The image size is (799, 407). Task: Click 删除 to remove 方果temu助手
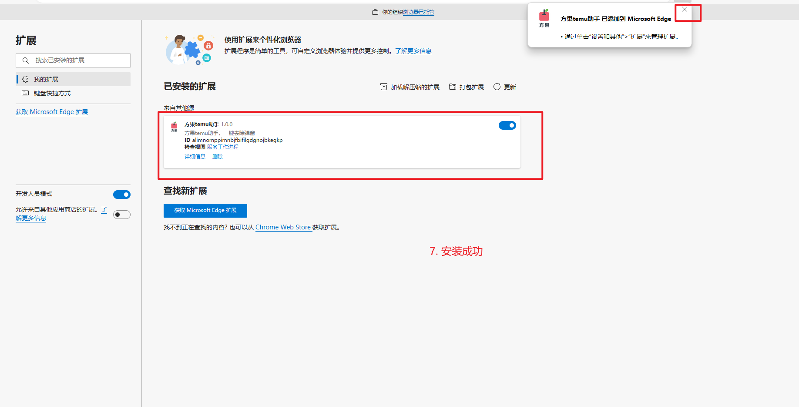pyautogui.click(x=218, y=157)
